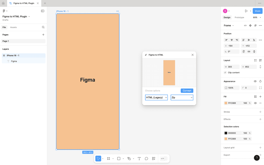Click align bottom icon in Position
The image size is (264, 165).
click(x=254, y=40)
